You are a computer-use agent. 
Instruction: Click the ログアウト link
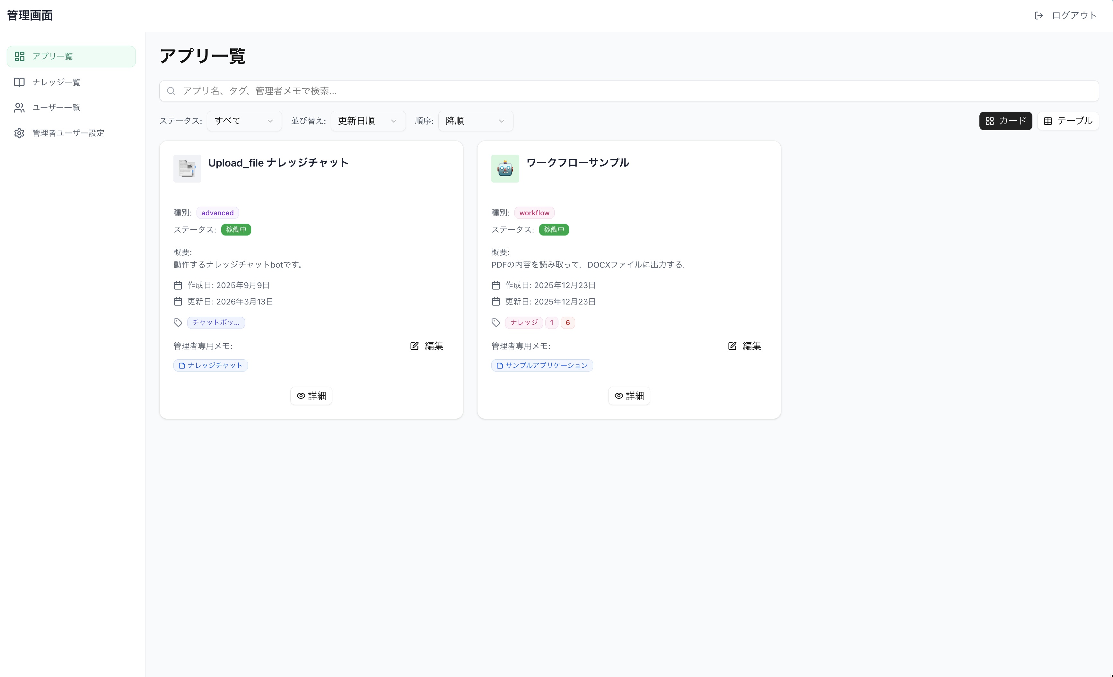(x=1065, y=15)
